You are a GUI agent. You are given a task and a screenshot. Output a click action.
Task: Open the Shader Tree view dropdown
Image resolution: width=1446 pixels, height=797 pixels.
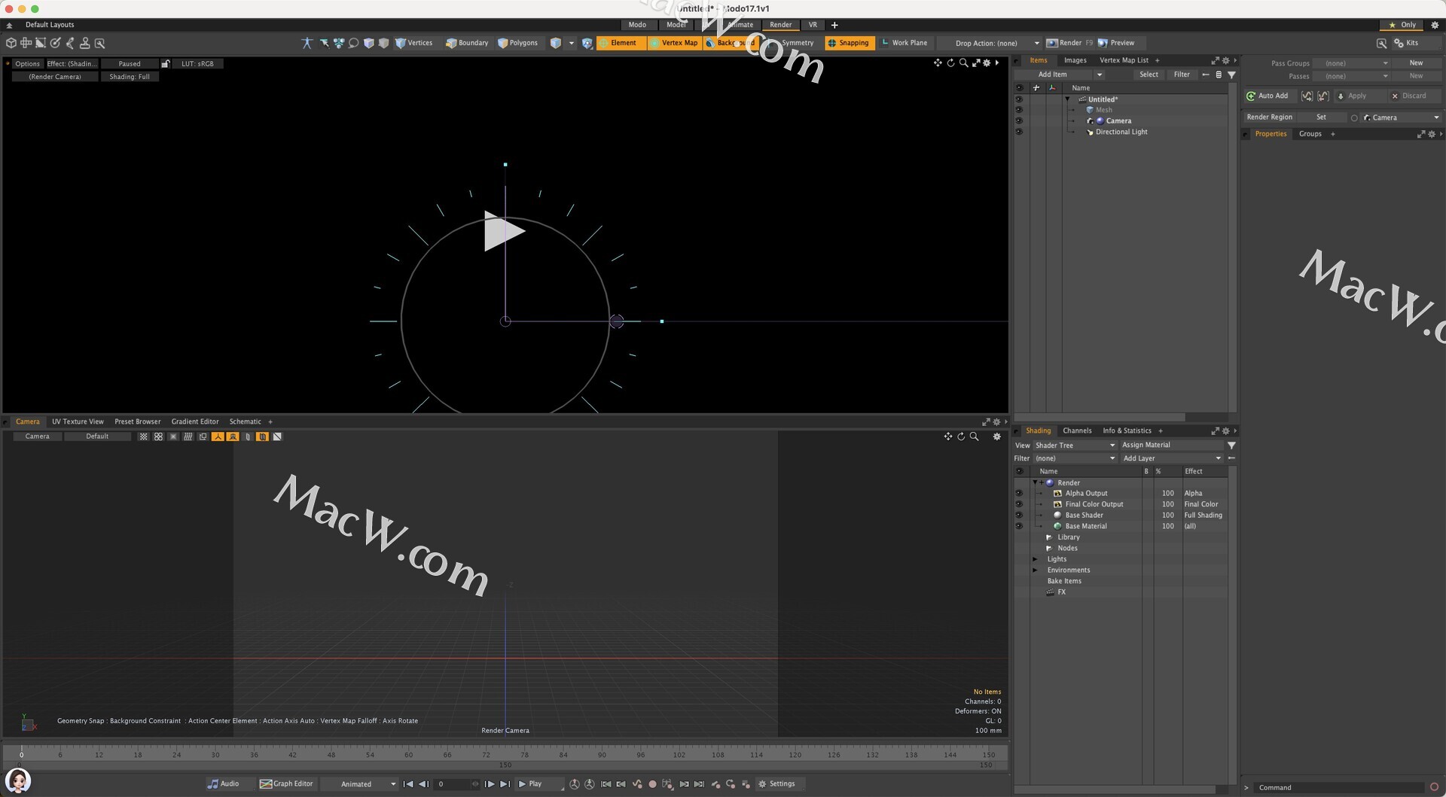1075,446
